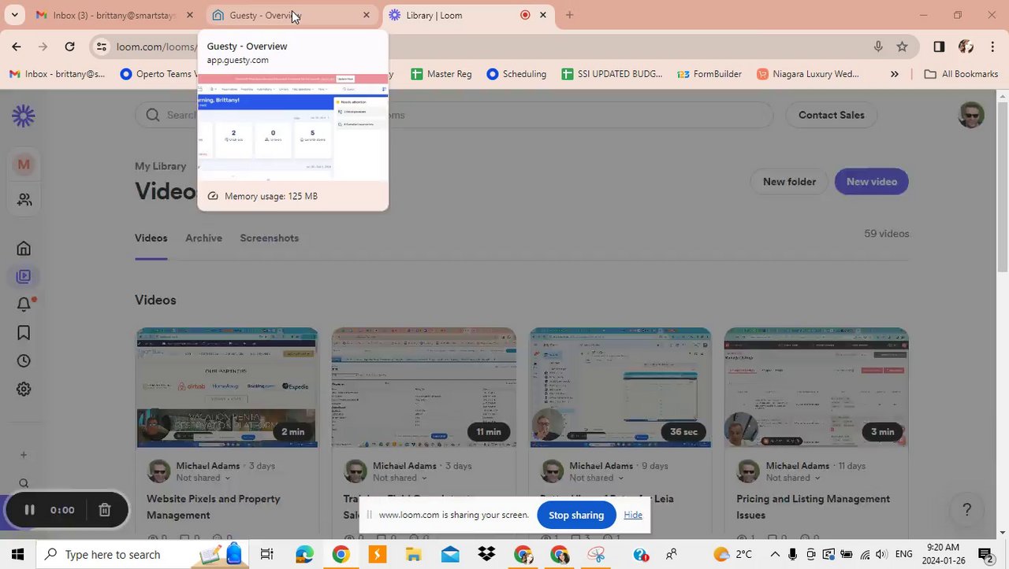Click the voice search microphone in the address bar
The image size is (1009, 569).
click(878, 46)
